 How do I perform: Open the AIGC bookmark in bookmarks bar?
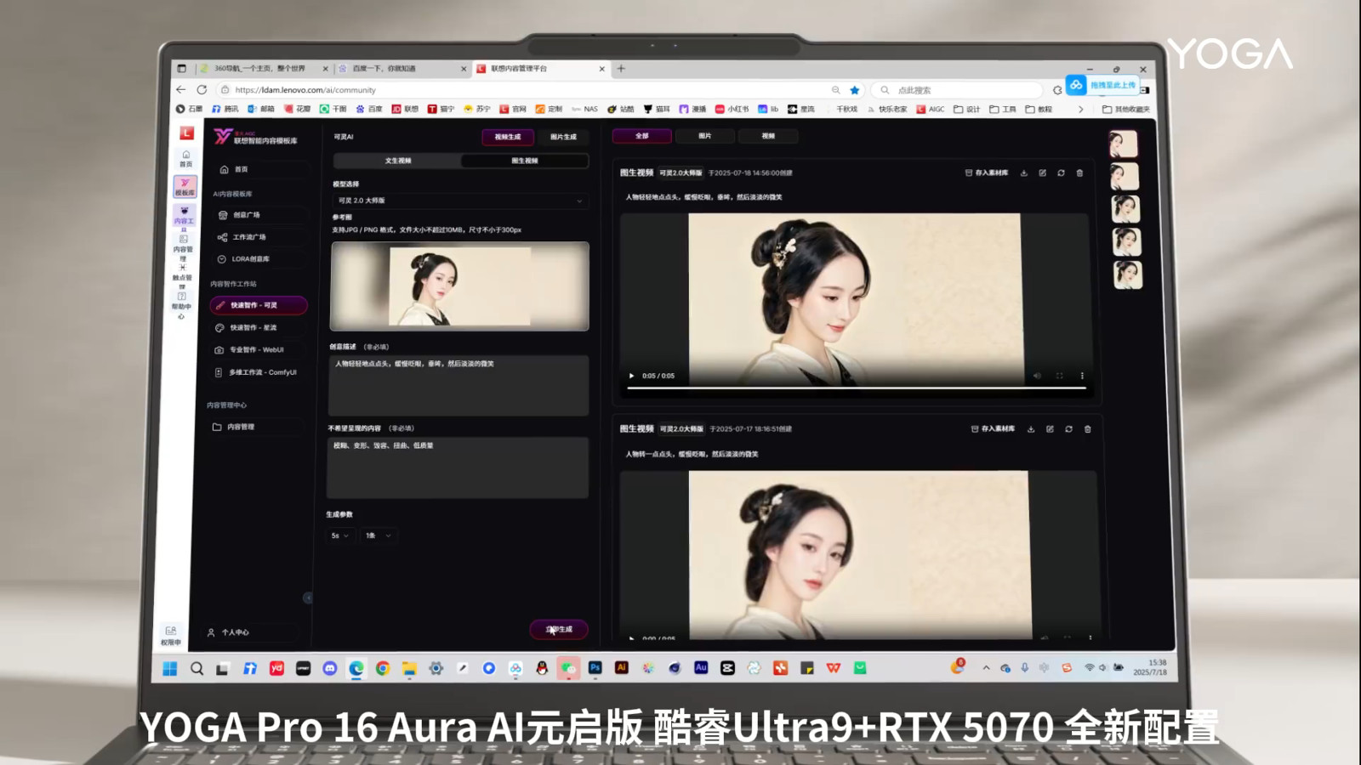[x=931, y=110]
